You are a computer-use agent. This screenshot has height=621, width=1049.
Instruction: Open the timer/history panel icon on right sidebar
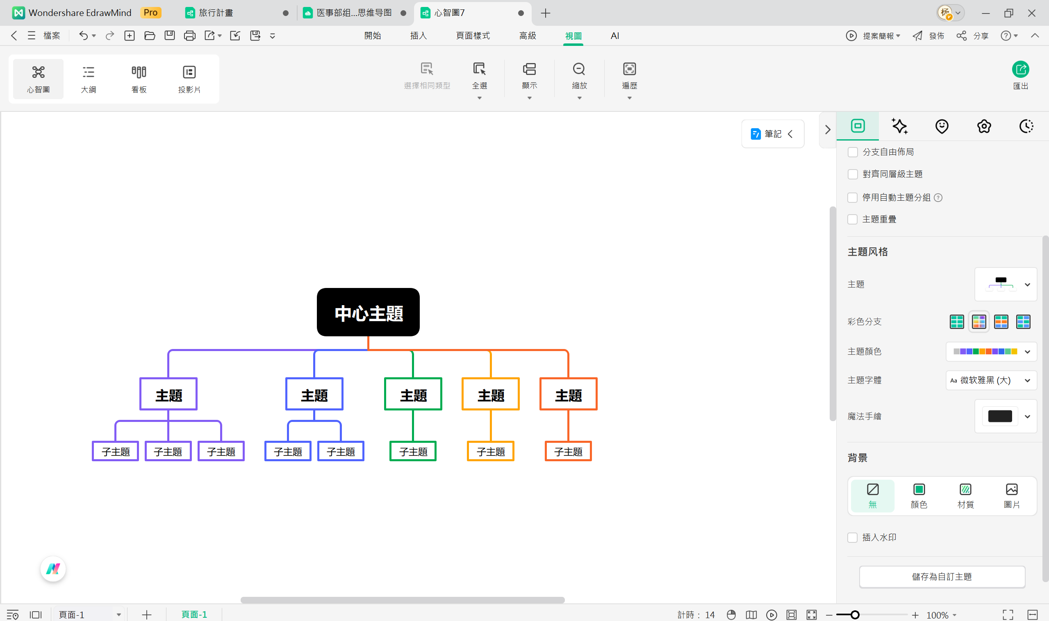click(1026, 126)
